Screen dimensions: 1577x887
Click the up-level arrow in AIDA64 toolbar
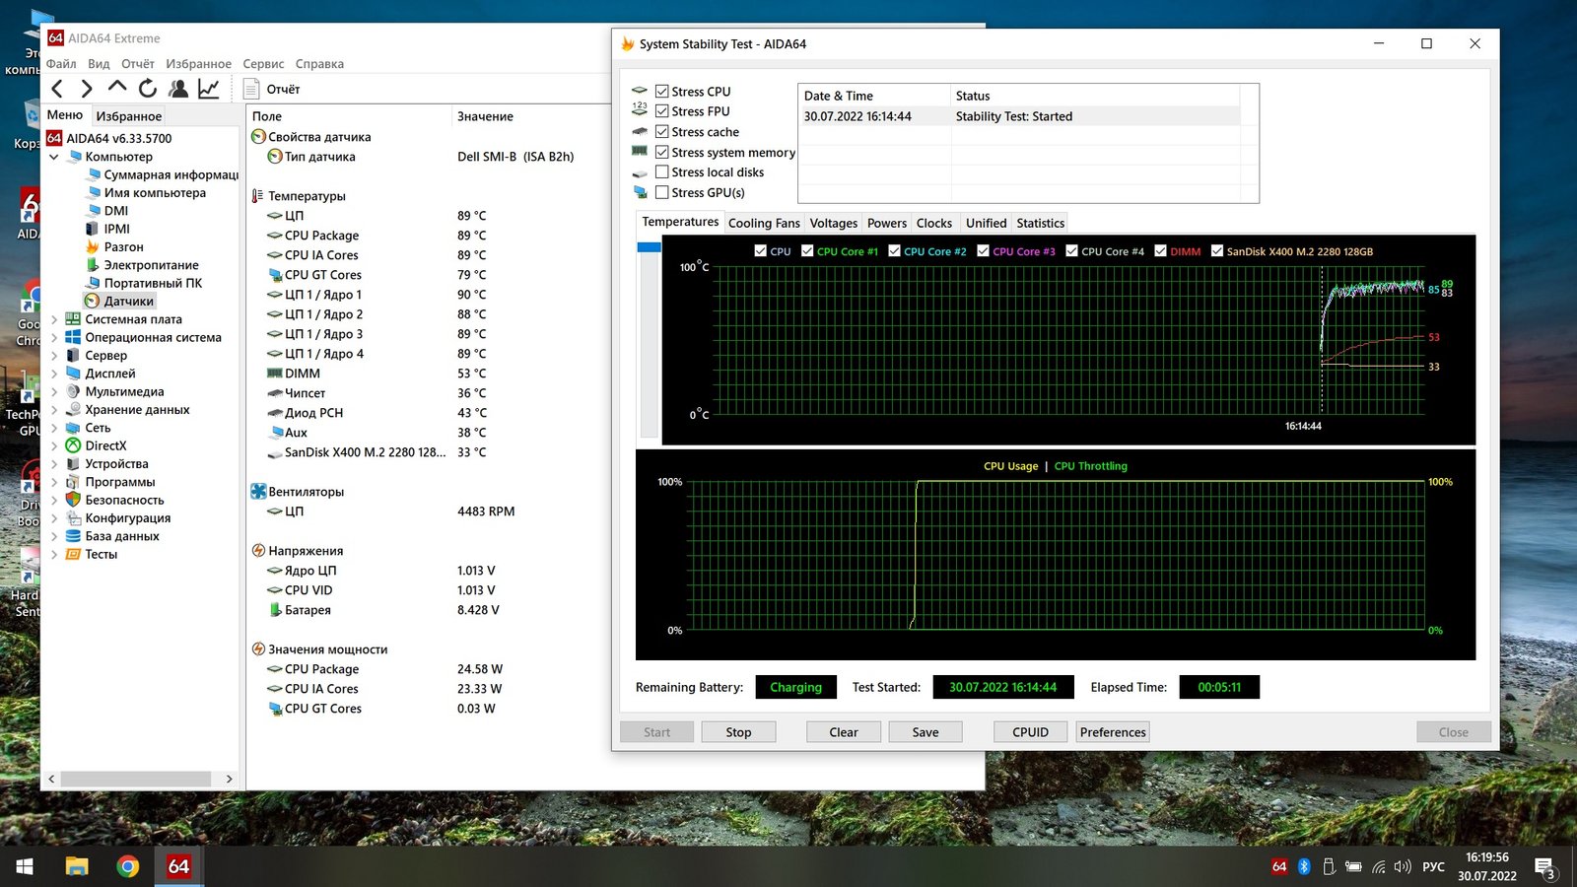pos(117,87)
